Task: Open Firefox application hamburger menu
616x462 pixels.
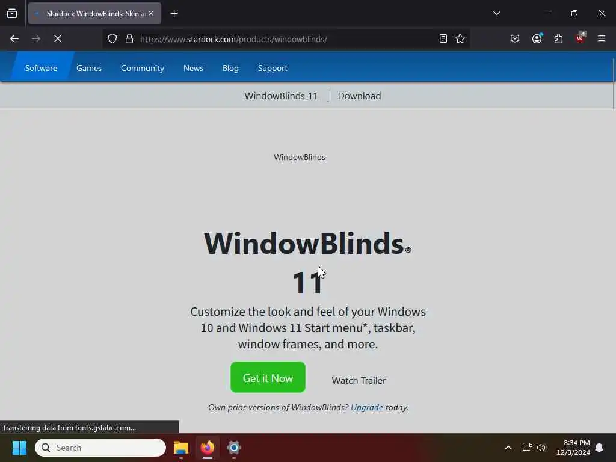Action: (x=602, y=38)
